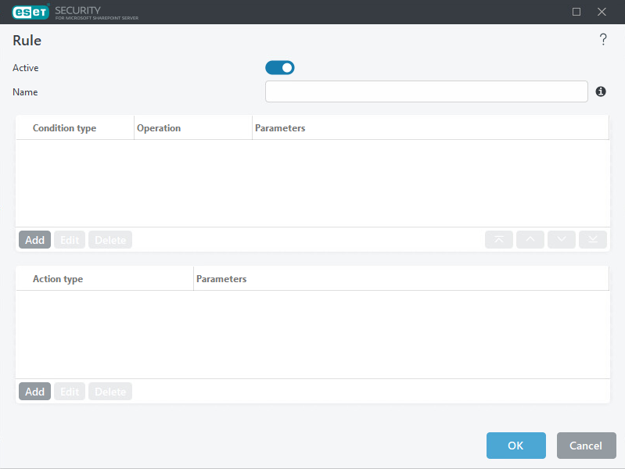Cancel the rule dialog
The width and height of the screenshot is (625, 469).
click(x=586, y=446)
